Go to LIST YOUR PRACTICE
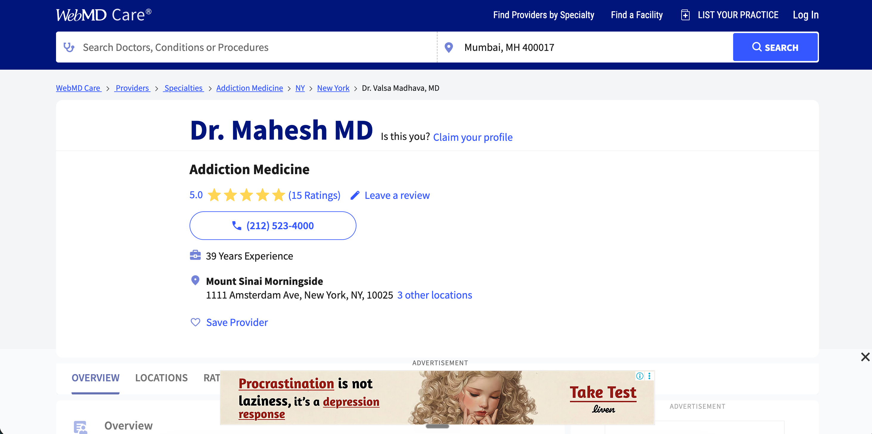 [x=738, y=15]
